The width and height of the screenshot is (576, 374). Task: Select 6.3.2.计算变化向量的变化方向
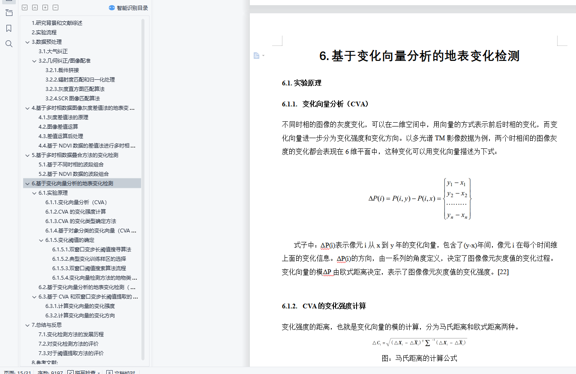[x=80, y=316]
